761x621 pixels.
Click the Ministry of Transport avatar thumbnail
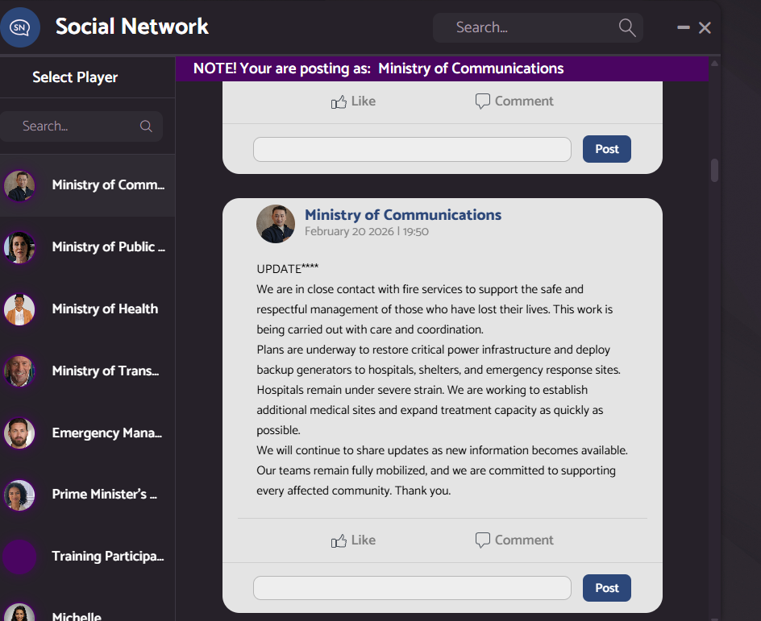tap(20, 371)
